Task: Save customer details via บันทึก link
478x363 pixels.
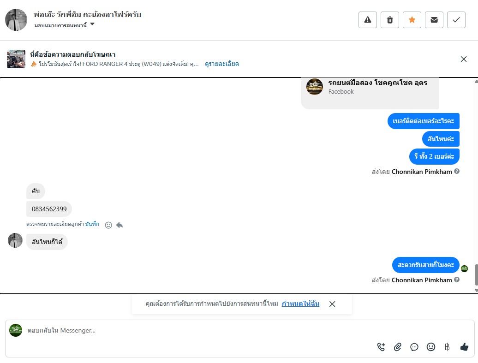Action: (92, 224)
